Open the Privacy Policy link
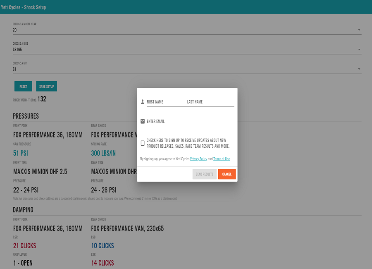 click(x=198, y=159)
